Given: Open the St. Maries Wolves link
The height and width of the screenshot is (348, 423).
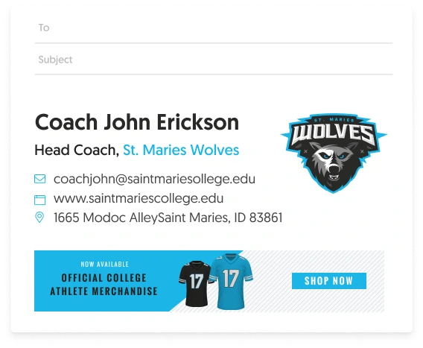Looking at the screenshot, I should (181, 150).
